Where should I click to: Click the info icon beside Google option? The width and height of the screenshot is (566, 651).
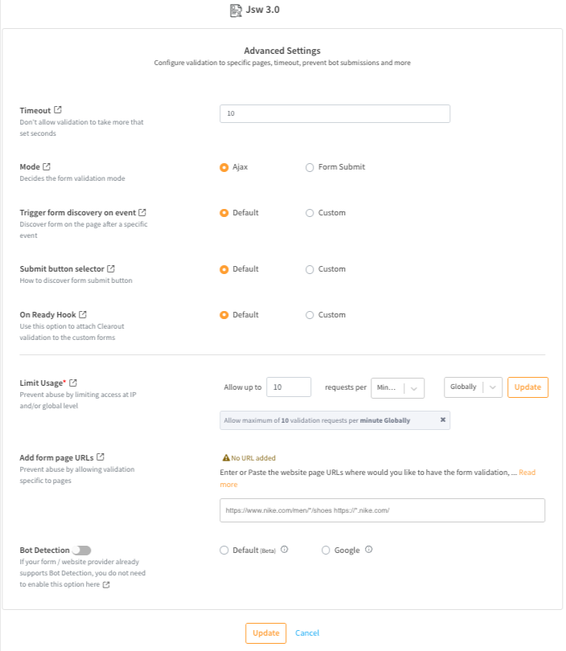pyautogui.click(x=368, y=549)
